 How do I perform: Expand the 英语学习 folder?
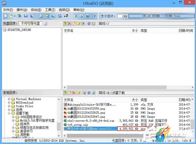point(13,131)
